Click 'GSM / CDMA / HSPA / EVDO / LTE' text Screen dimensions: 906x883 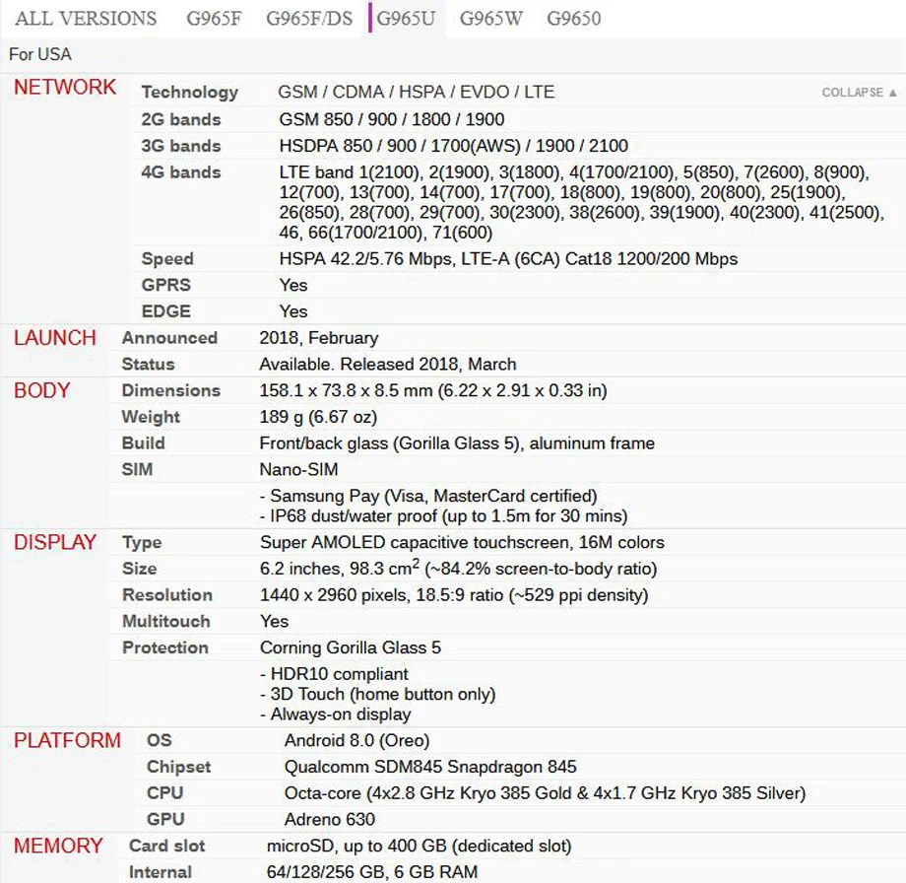pyautogui.click(x=416, y=92)
